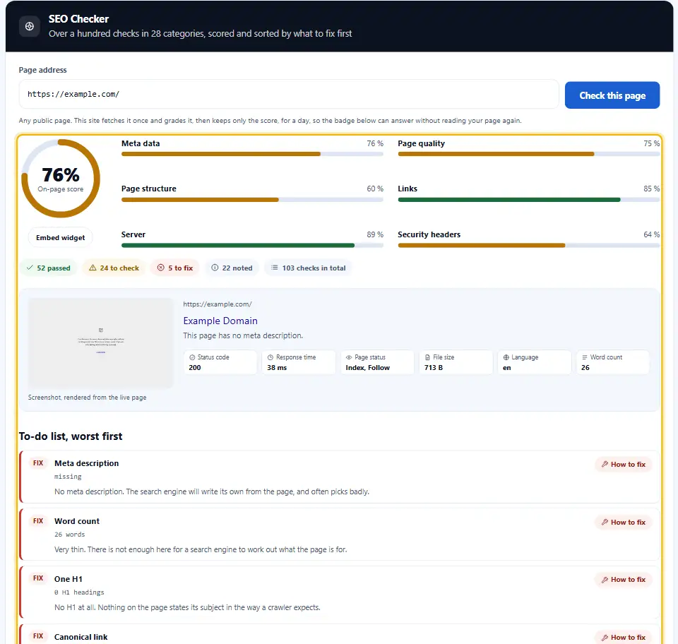Screen dimensions: 678x644
Task: Click the 'missing' value under Meta description
Action: click(68, 477)
